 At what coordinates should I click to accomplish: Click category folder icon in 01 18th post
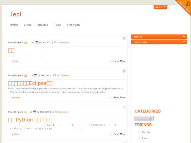click(x=26, y=75)
